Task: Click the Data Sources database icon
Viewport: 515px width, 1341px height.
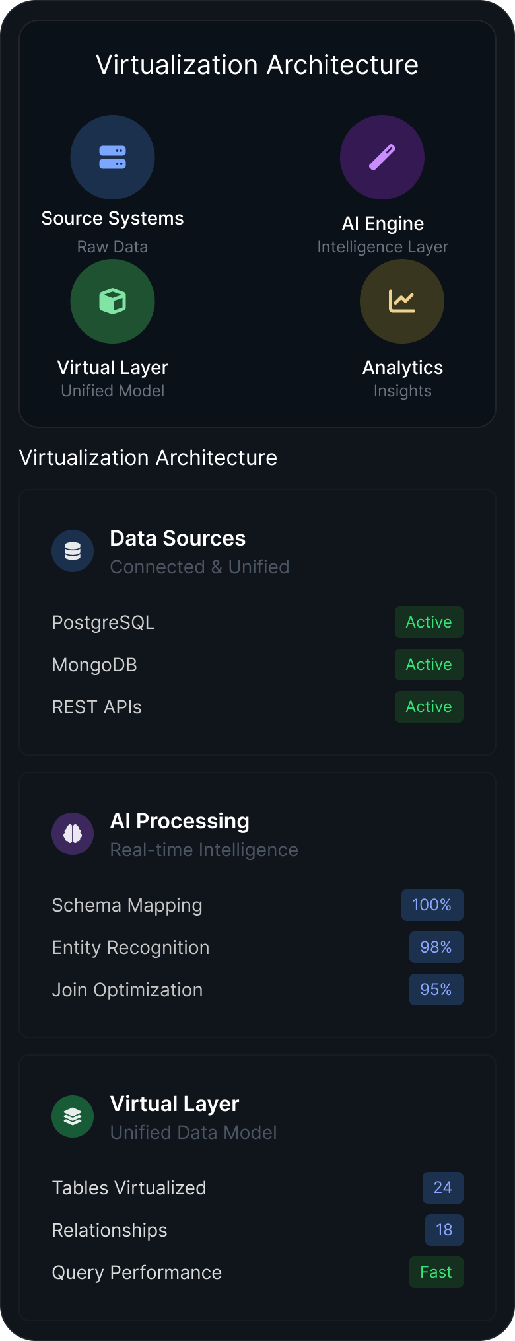Action: pyautogui.click(x=73, y=551)
